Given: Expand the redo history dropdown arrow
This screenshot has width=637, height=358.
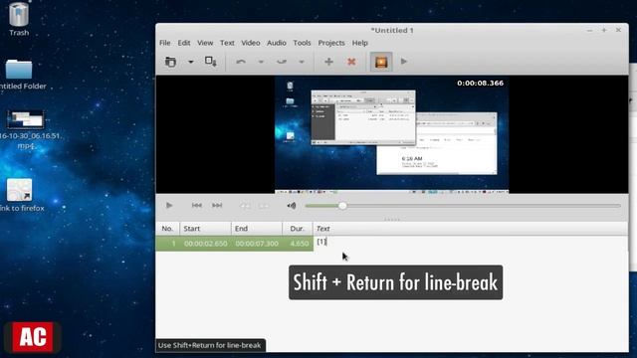Looking at the screenshot, I should coord(302,62).
